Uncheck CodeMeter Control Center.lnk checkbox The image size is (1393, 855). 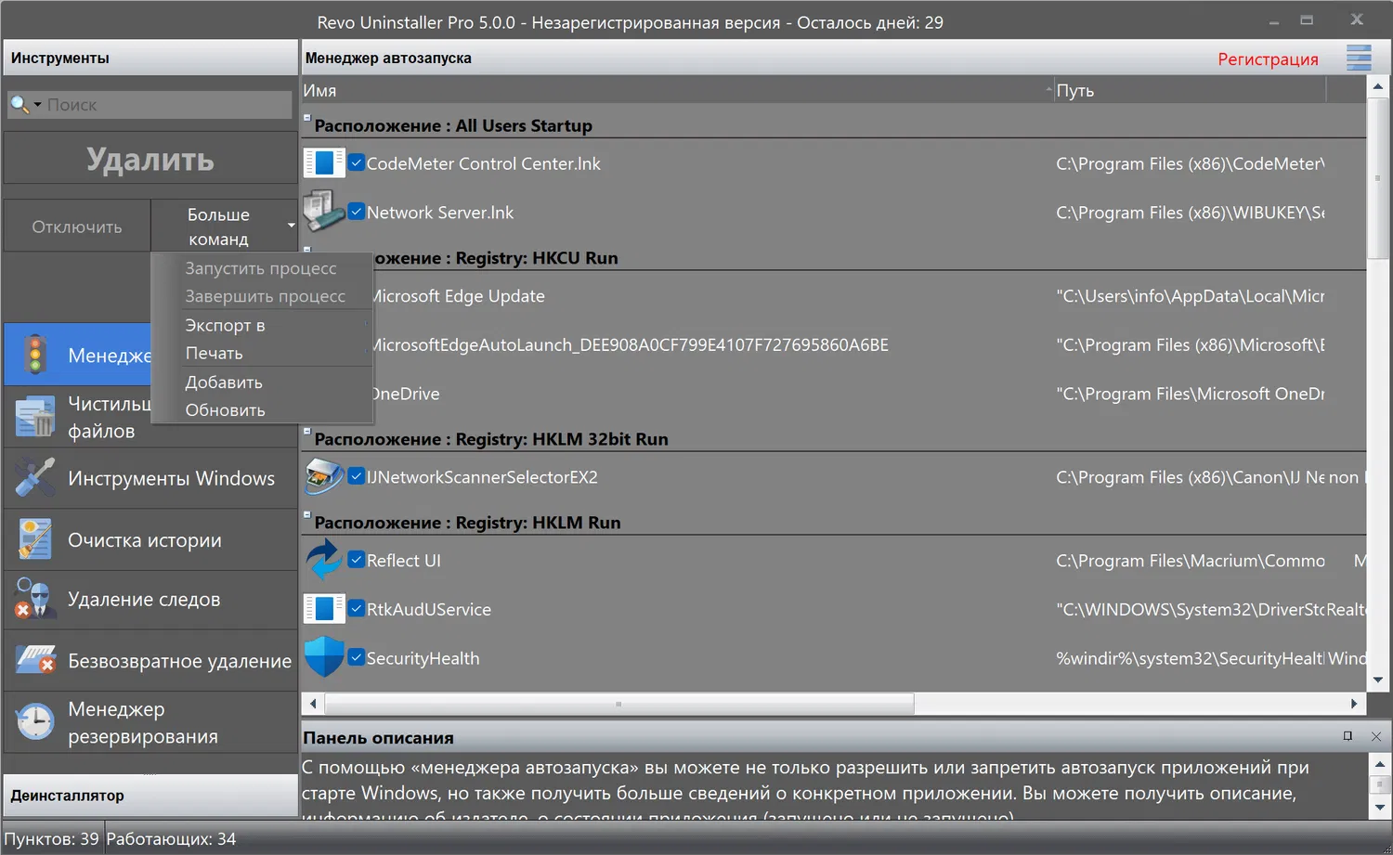[x=357, y=162]
